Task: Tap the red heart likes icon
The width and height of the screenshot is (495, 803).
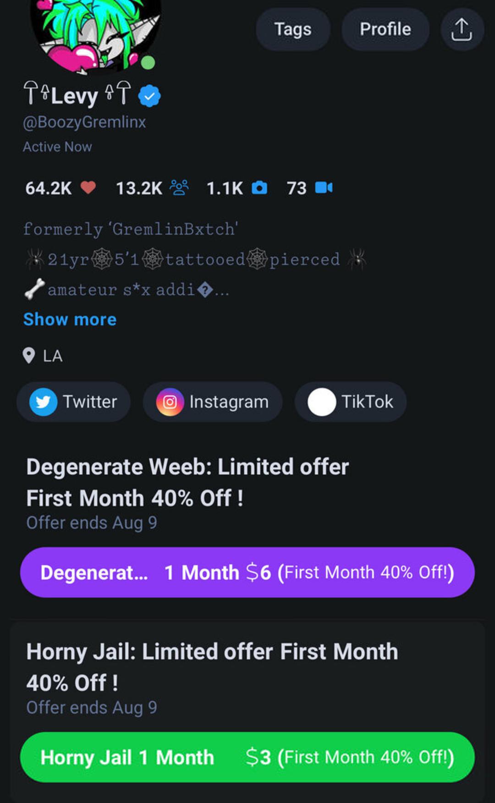Action: (x=88, y=187)
